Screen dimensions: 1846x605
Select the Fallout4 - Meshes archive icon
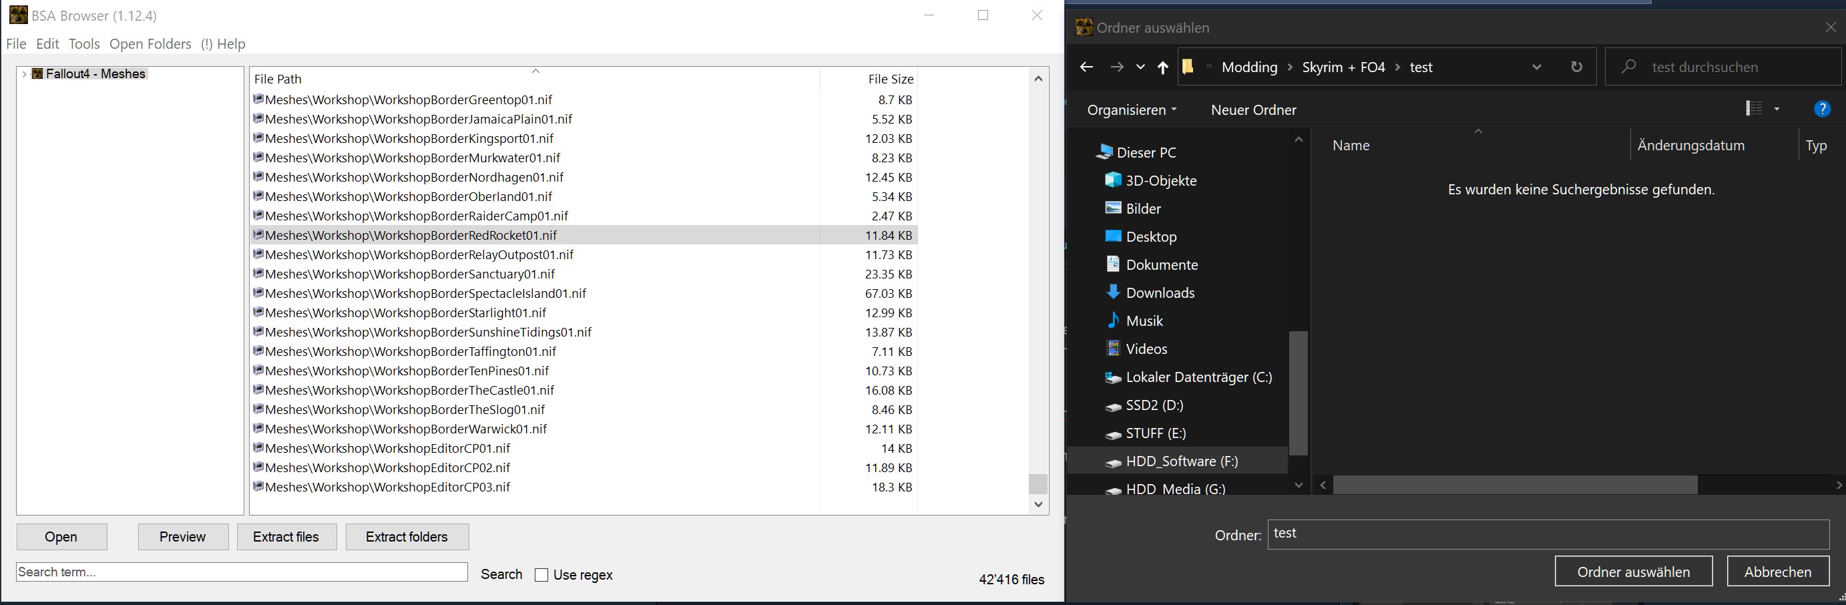pyautogui.click(x=38, y=74)
